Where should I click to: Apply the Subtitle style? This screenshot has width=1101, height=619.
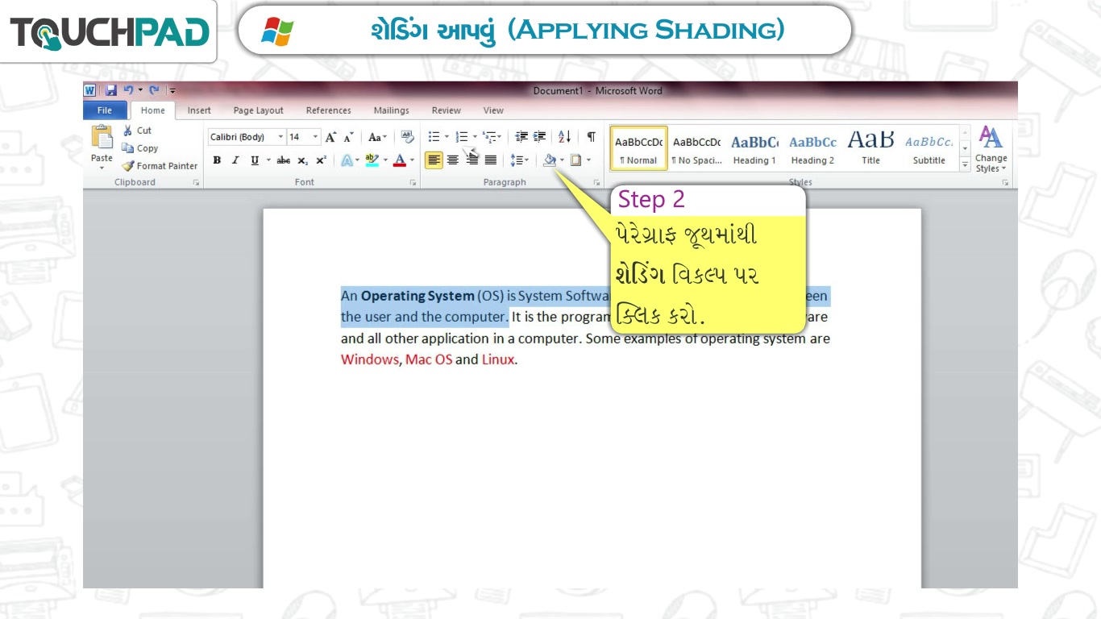point(929,148)
